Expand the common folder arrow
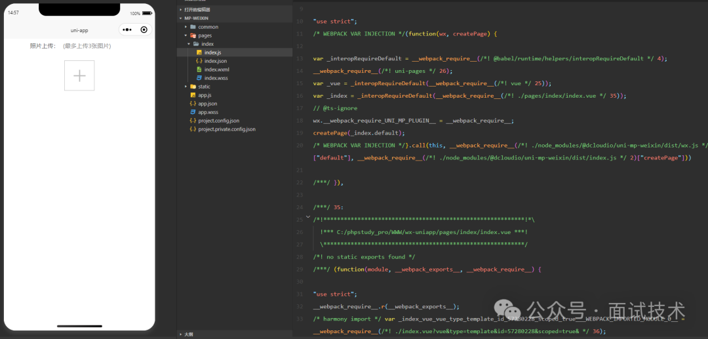708x339 pixels. (186, 27)
